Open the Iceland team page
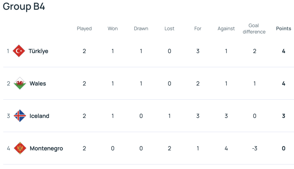Viewport: 294px width, 169px height. [x=39, y=116]
